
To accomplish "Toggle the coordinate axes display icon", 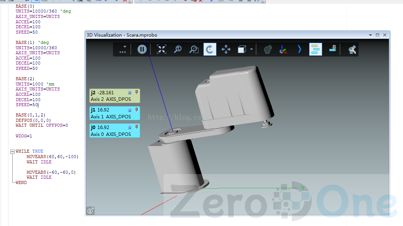I will [x=283, y=49].
